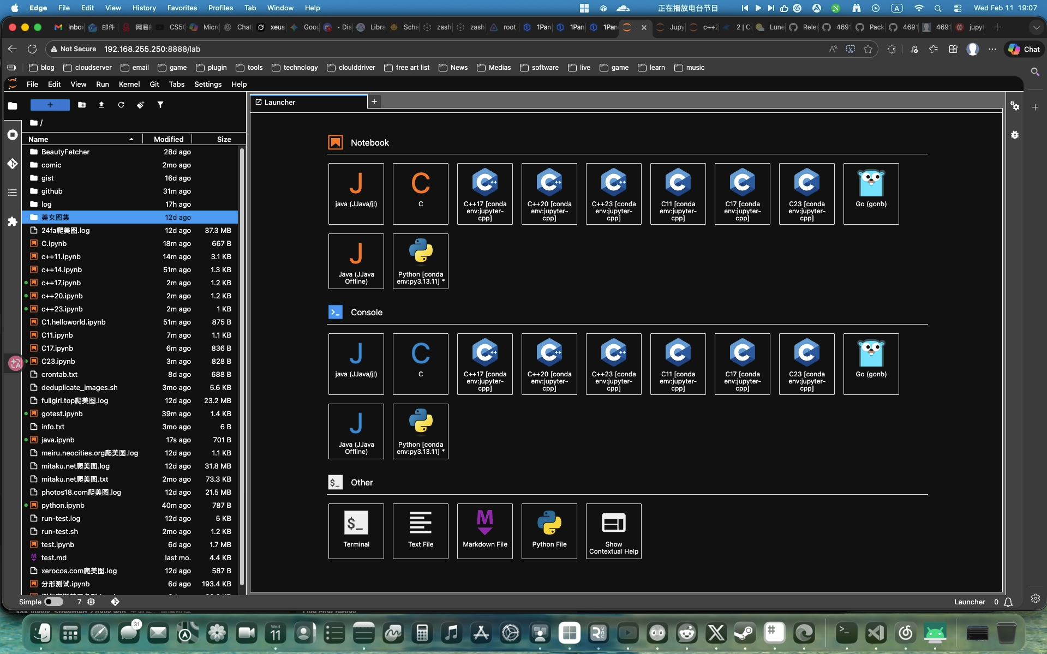Open the JupyterLab Kernel menu

coord(129,84)
